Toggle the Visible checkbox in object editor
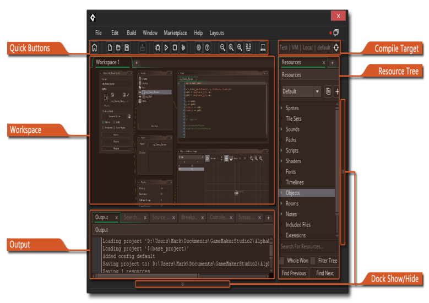 103,122
